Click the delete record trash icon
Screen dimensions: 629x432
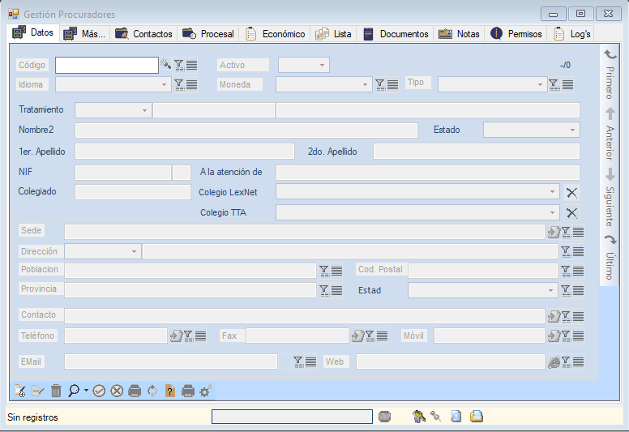56,391
